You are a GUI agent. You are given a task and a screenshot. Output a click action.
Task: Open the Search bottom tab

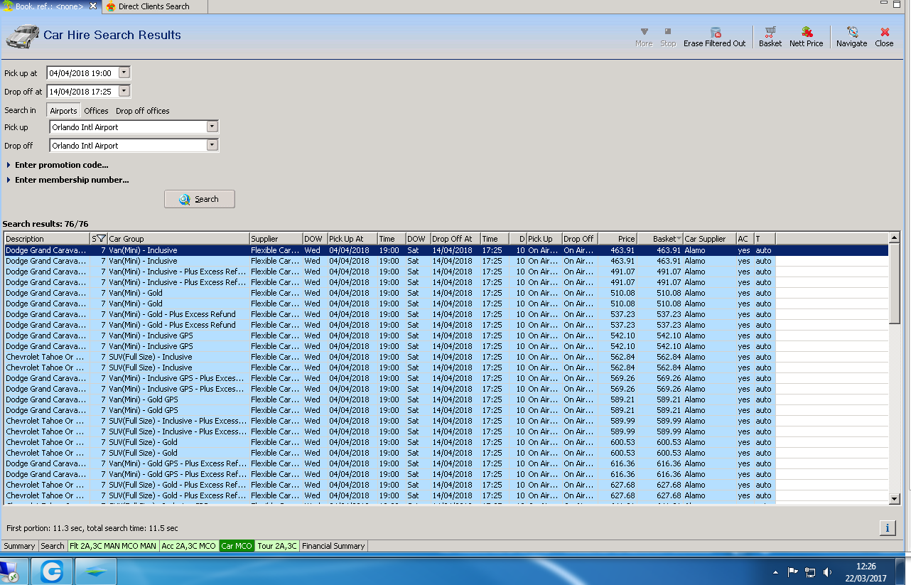[52, 546]
